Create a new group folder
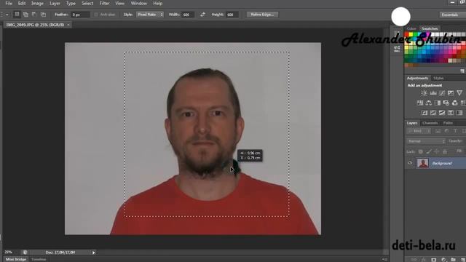The height and width of the screenshot is (262, 466). (x=453, y=260)
